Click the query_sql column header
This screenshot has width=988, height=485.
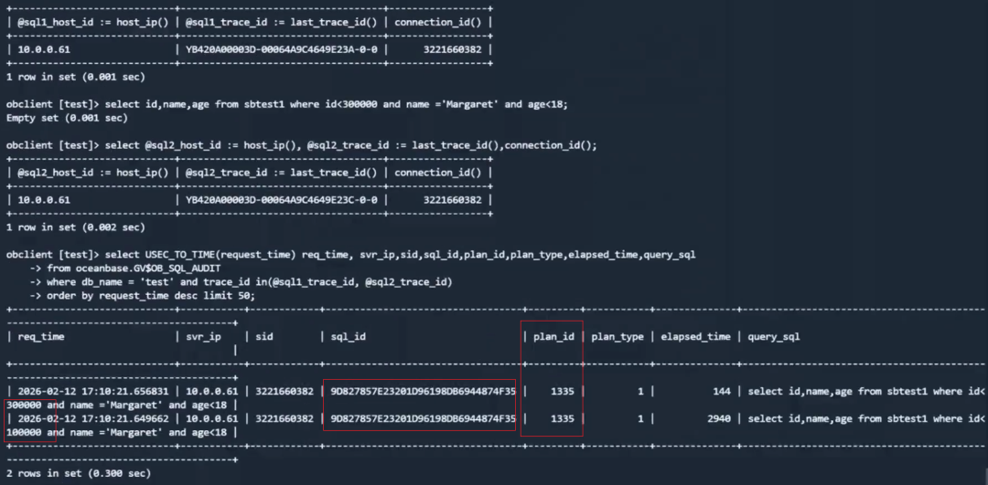pyautogui.click(x=774, y=336)
